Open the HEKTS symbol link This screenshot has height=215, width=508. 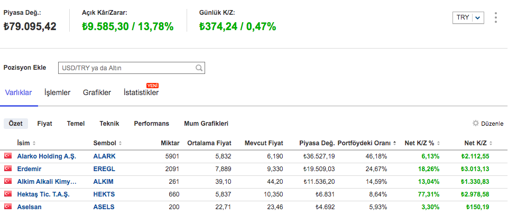click(x=104, y=194)
